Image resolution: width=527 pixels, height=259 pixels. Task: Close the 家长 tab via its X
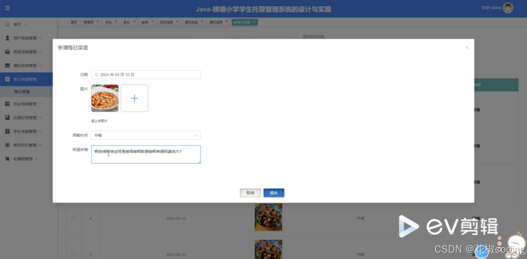pyautogui.click(x=134, y=21)
